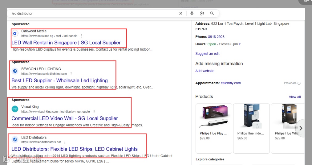Open the Philips Hue Play product thumbnail
Viewport: 312px width, 165px height.
(x=214, y=117)
